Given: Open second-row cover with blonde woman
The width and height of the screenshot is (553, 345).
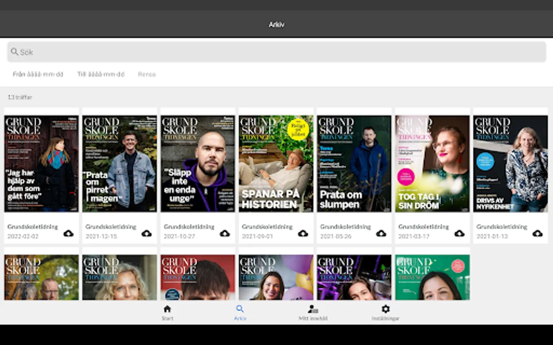Looking at the screenshot, I should click(119, 278).
